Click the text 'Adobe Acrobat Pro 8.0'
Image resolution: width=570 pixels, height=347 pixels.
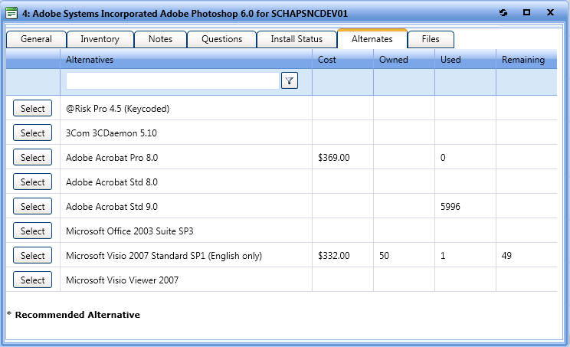click(x=112, y=157)
